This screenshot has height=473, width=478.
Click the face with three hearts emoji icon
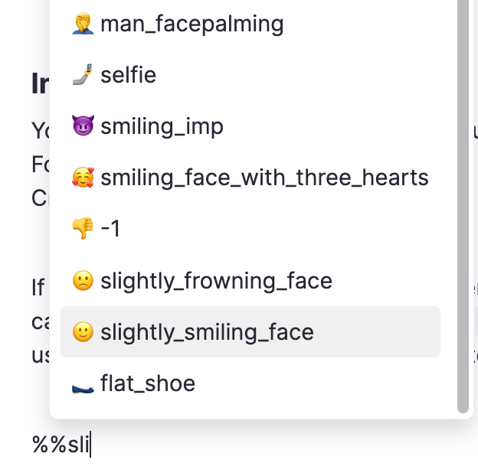[82, 178]
